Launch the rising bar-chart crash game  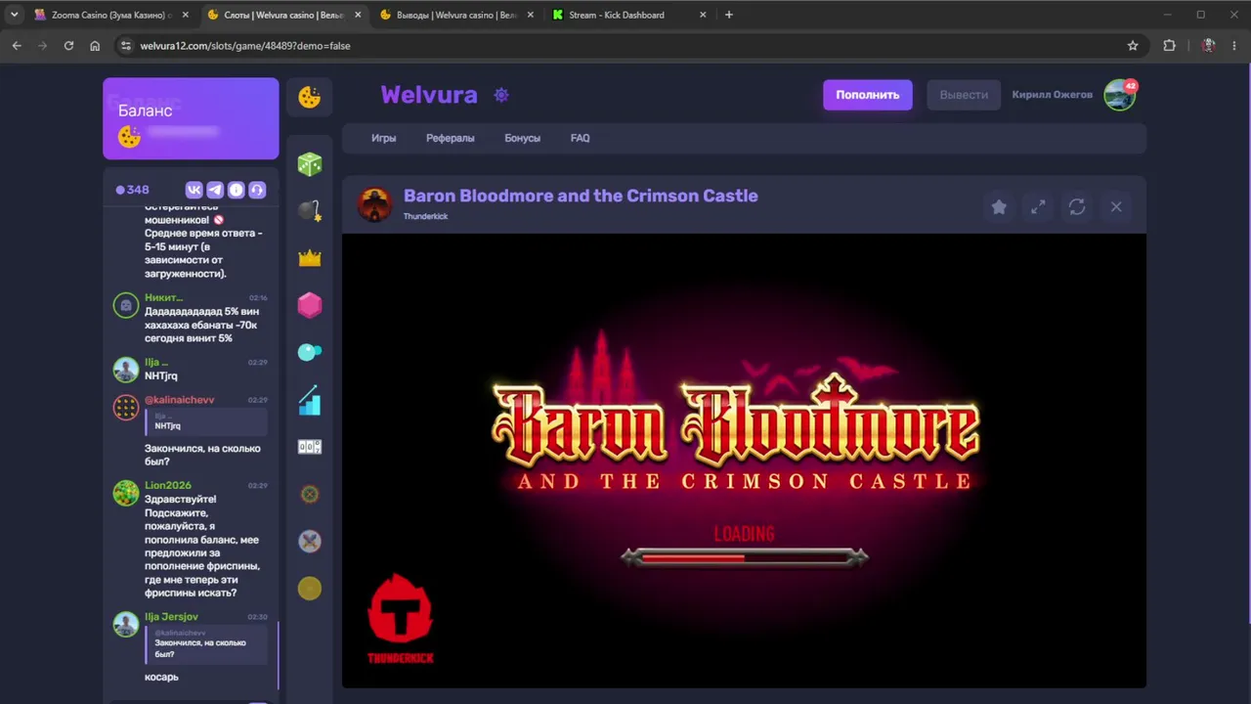(310, 400)
